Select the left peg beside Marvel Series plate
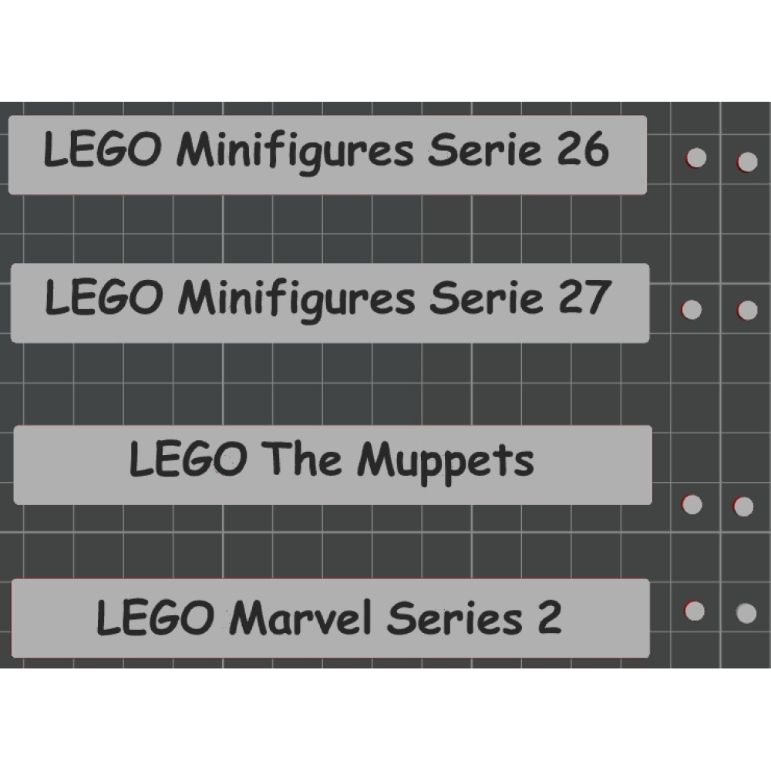771x771 pixels. click(x=694, y=611)
